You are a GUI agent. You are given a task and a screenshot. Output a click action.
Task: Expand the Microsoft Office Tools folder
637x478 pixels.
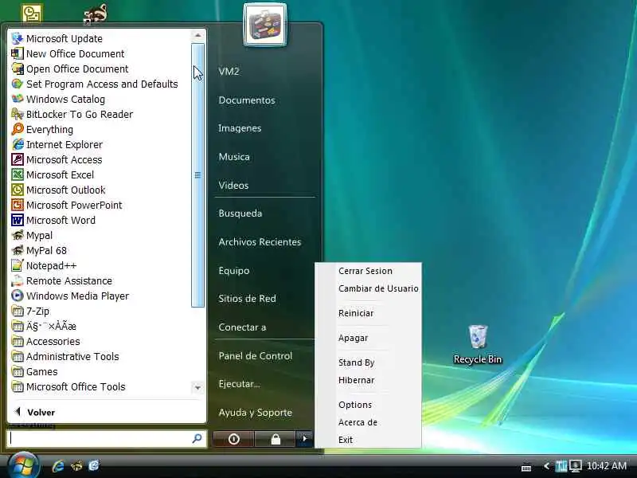coord(69,386)
